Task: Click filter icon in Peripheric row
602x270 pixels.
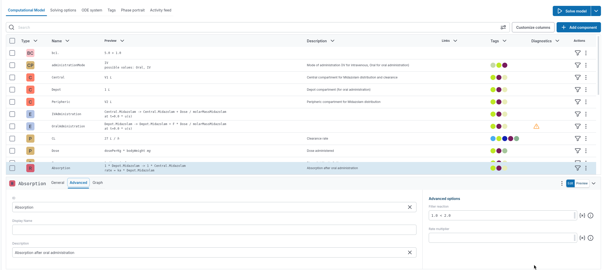Action: click(x=578, y=102)
